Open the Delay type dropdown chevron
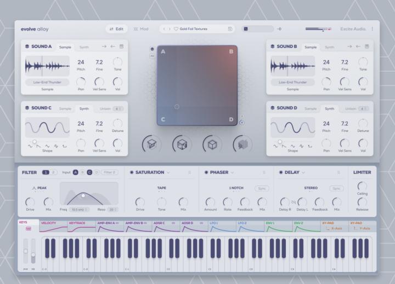395x284 pixels. click(x=303, y=173)
